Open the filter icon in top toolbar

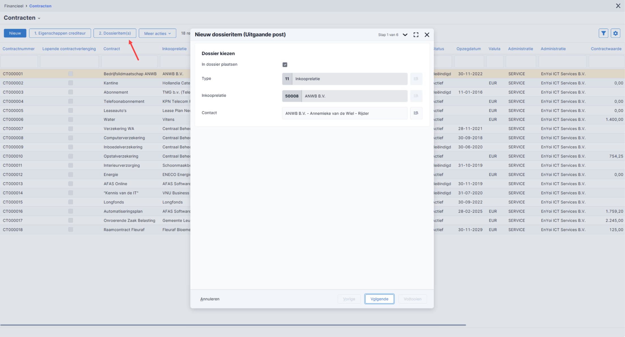(603, 33)
